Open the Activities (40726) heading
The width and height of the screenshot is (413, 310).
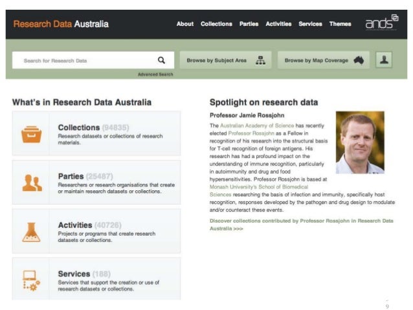[x=89, y=225]
